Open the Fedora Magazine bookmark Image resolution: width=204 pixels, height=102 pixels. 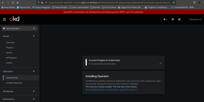41,7
